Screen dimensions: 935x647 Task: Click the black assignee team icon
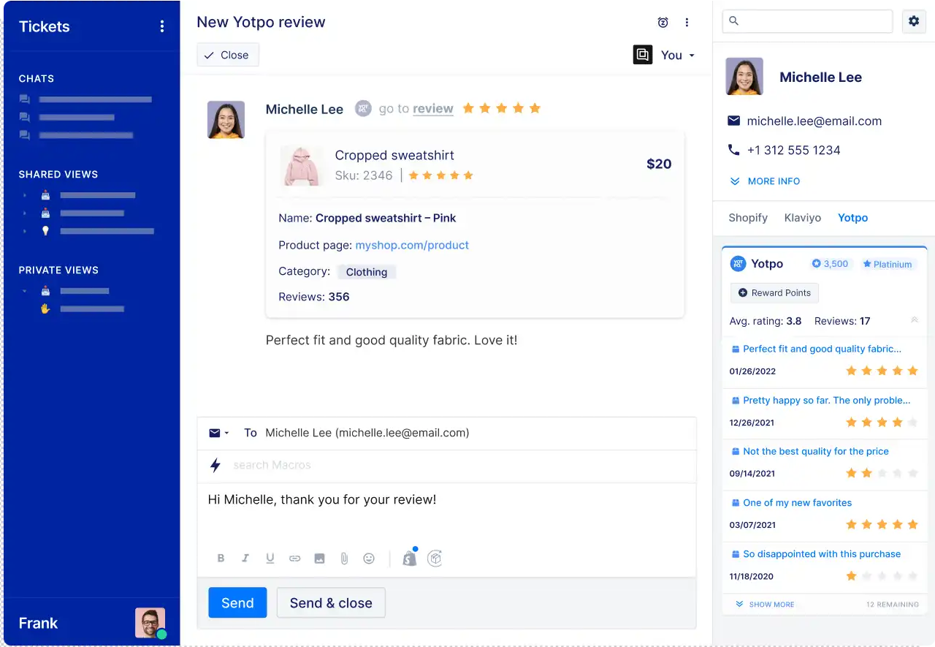pyautogui.click(x=643, y=55)
